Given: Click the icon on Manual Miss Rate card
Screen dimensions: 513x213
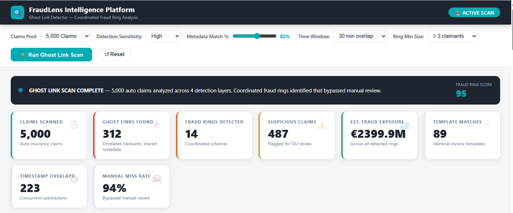Looking at the screenshot, I should pos(157,179).
